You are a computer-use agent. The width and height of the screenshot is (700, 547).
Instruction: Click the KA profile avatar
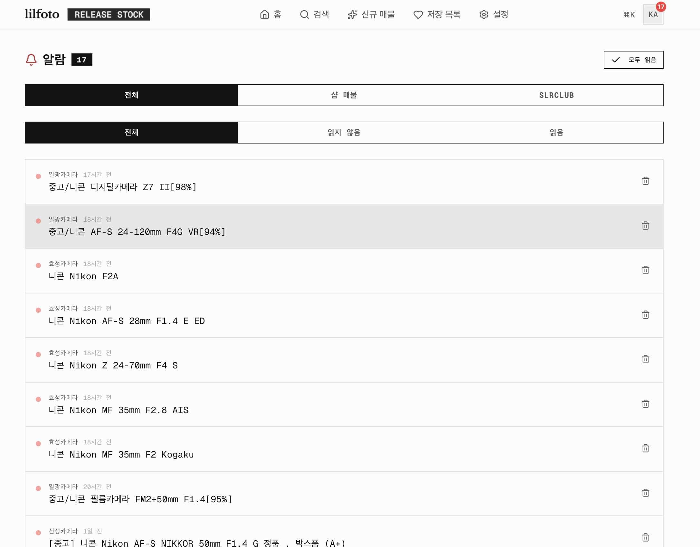pyautogui.click(x=653, y=14)
